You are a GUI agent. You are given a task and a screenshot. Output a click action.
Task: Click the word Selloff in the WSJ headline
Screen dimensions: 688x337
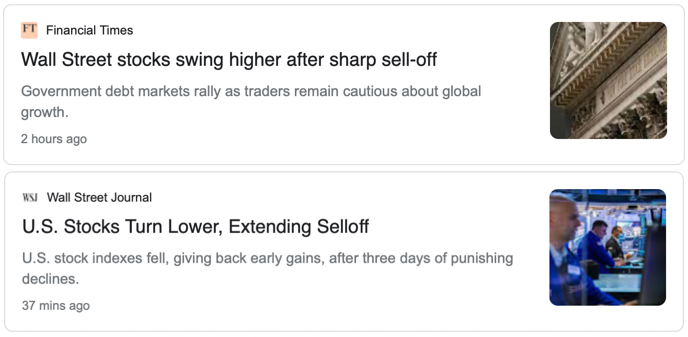pyautogui.click(x=343, y=227)
